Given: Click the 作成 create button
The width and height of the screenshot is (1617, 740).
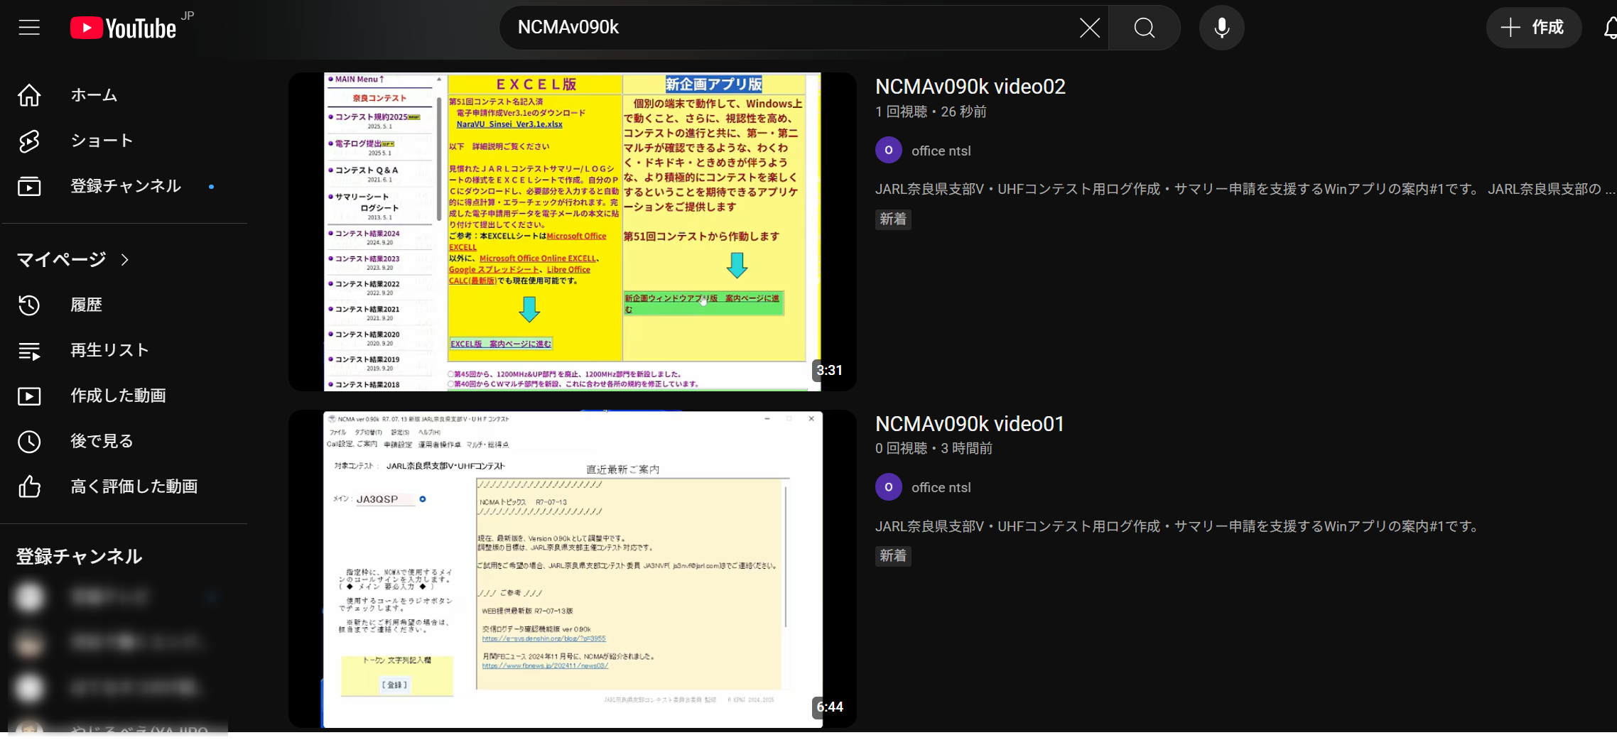Looking at the screenshot, I should coord(1533,28).
